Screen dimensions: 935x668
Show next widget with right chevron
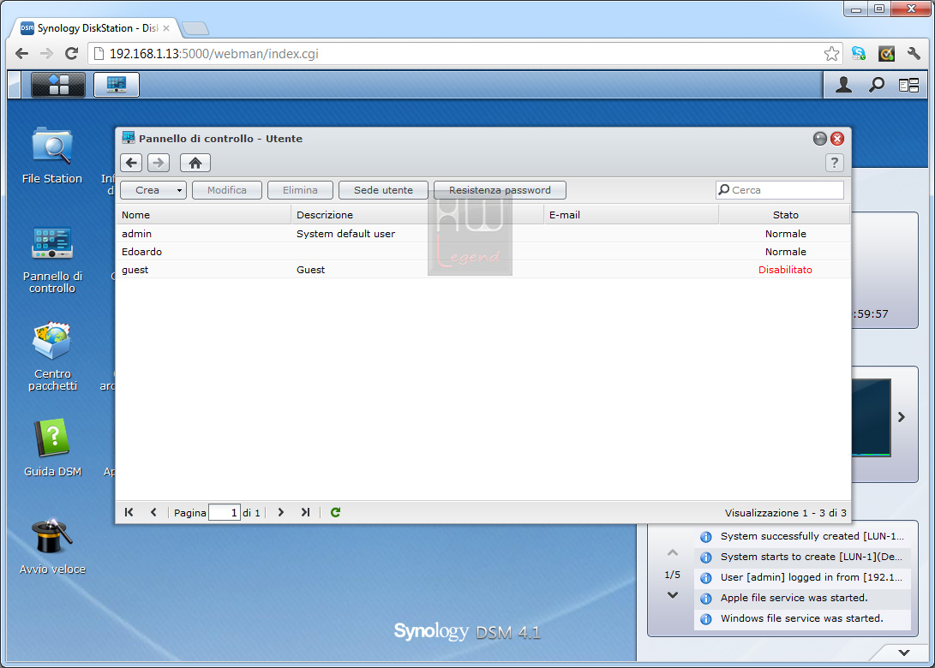click(902, 417)
